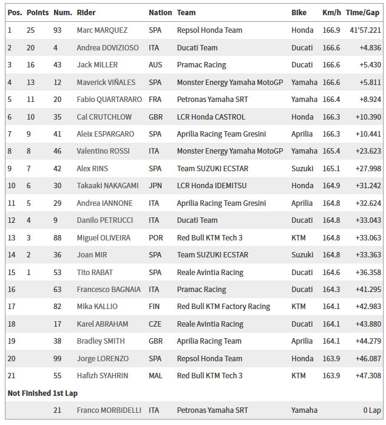Click the Not Finished 1st Lap heading
The height and width of the screenshot is (425, 386).
pos(42,393)
